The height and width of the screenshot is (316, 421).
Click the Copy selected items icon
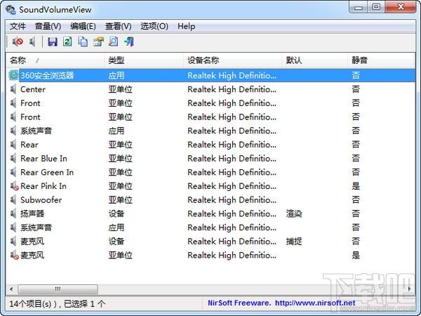[x=83, y=41]
